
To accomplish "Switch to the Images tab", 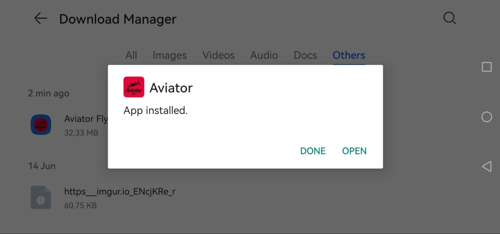I will (x=170, y=55).
